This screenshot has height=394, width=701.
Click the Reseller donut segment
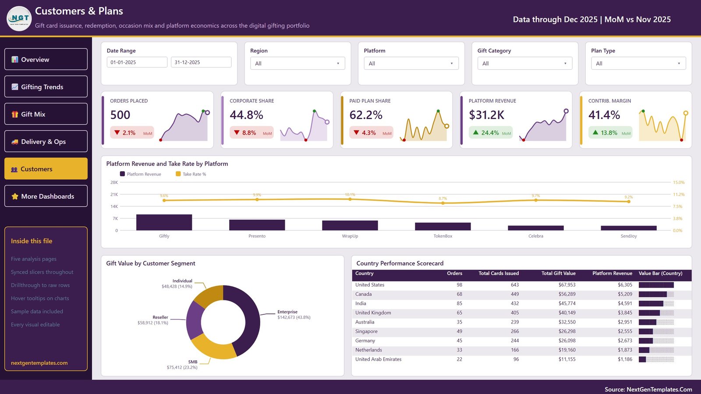(194, 320)
